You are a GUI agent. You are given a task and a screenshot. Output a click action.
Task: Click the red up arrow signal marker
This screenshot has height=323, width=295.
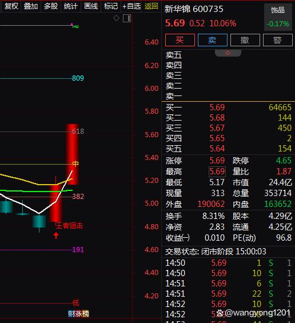pos(56,236)
